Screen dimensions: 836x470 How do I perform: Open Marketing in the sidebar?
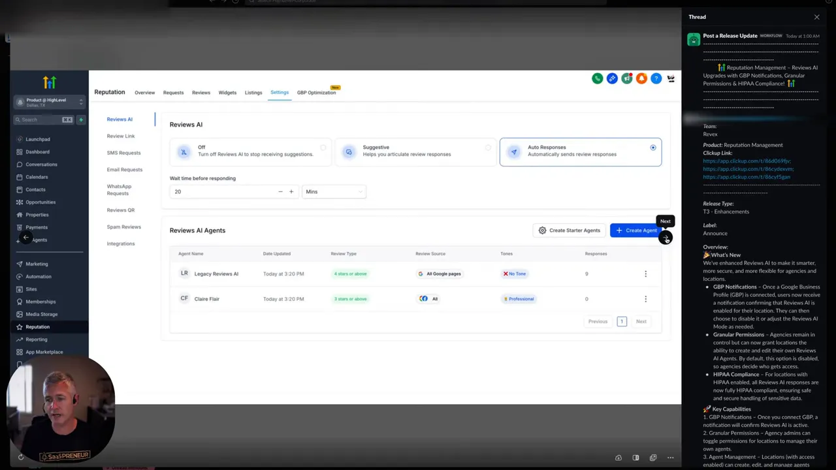(x=37, y=264)
